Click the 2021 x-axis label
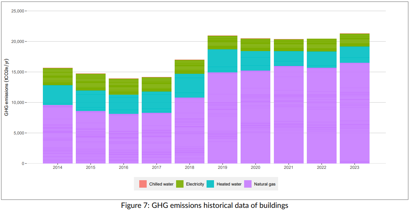 click(x=288, y=167)
